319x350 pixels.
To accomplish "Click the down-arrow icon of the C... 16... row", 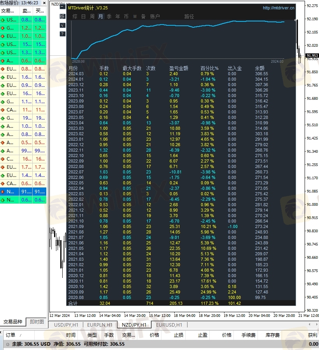I will point(3,159).
